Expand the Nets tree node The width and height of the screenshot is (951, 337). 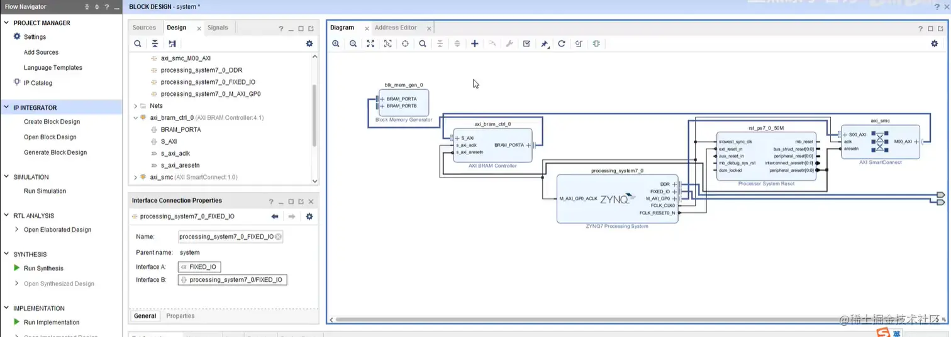pos(135,106)
